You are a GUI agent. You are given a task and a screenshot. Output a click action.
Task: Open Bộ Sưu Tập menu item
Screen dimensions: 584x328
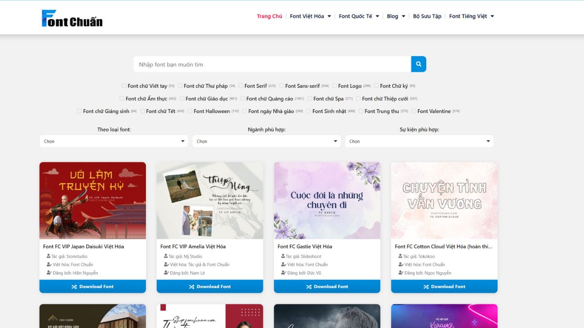(427, 16)
